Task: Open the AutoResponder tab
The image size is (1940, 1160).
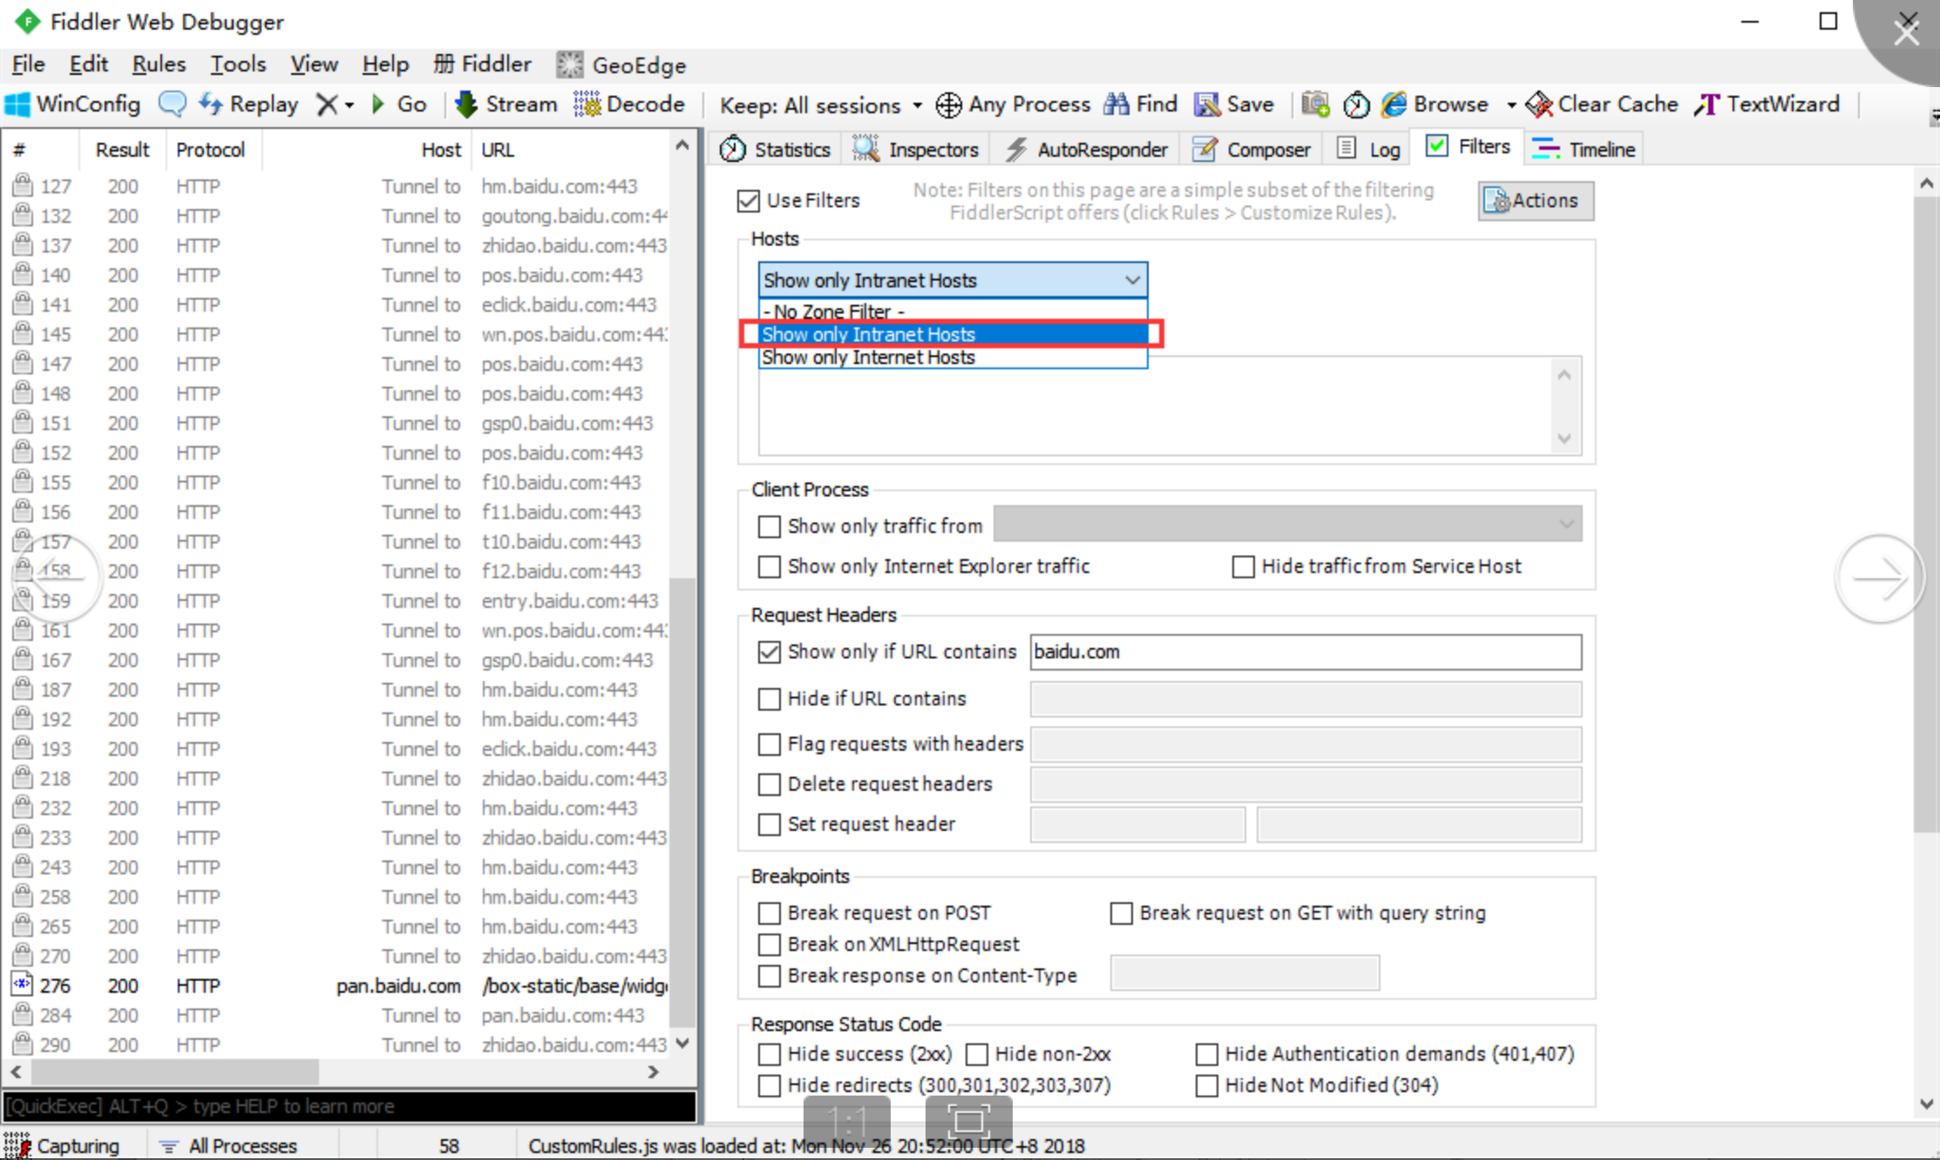Action: (x=1086, y=149)
